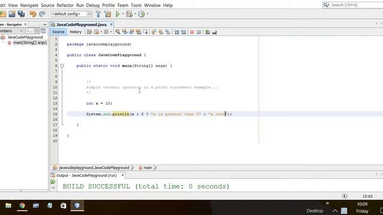
Task: Close the Navigator panel tab
Action: coord(25,24)
